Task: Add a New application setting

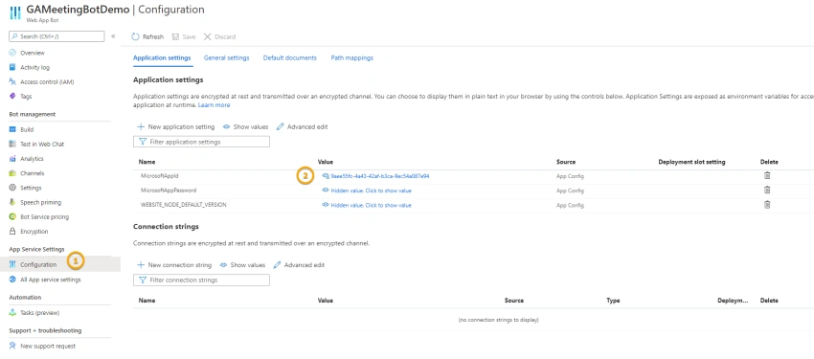Action: click(176, 126)
